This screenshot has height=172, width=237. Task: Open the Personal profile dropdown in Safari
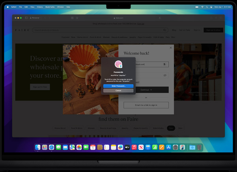click(35, 18)
